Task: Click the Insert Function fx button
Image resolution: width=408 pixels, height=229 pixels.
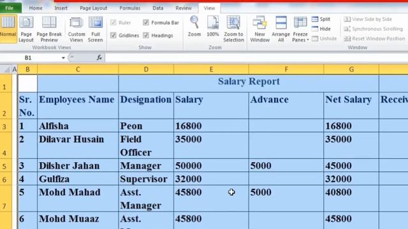Action: (99, 58)
